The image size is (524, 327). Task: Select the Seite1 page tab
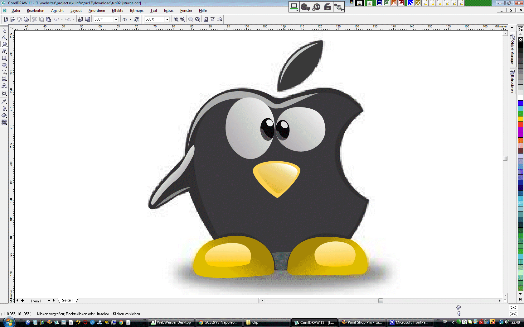(x=67, y=300)
